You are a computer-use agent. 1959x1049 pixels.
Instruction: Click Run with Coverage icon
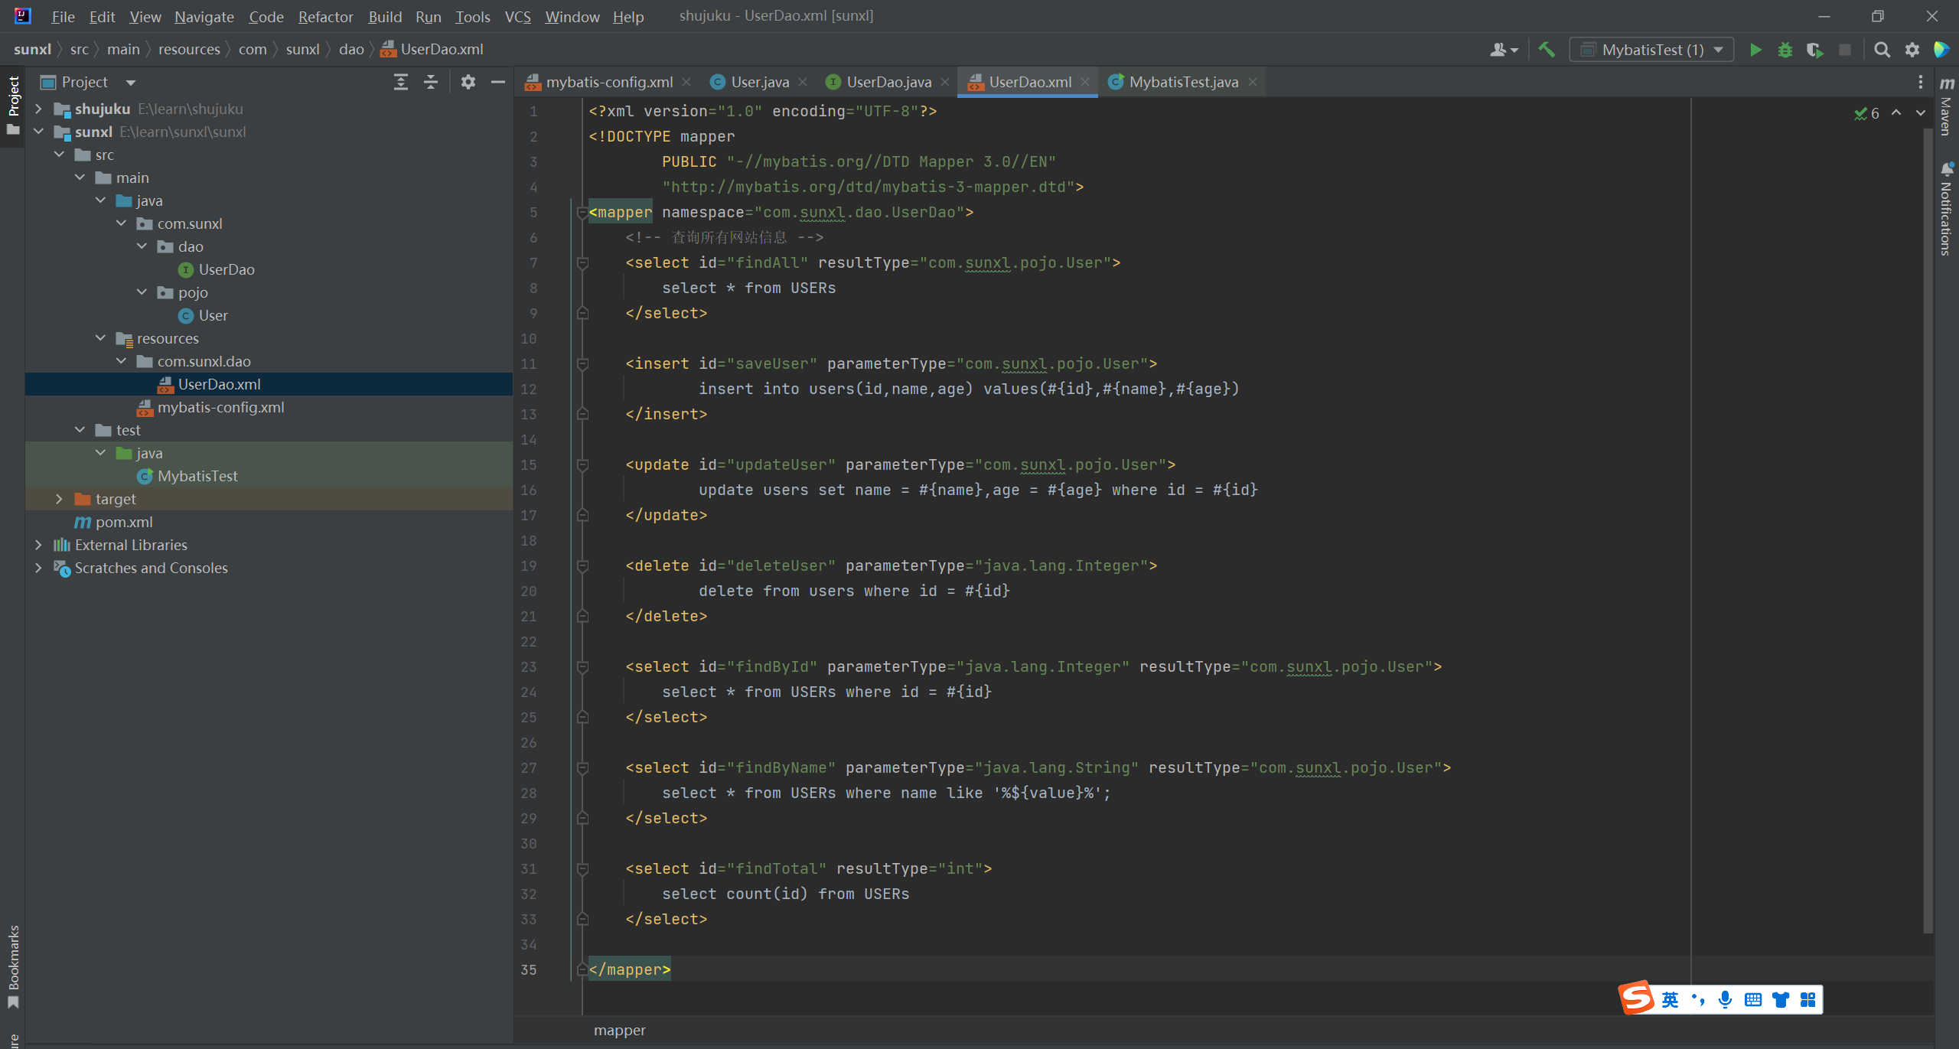(x=1814, y=50)
